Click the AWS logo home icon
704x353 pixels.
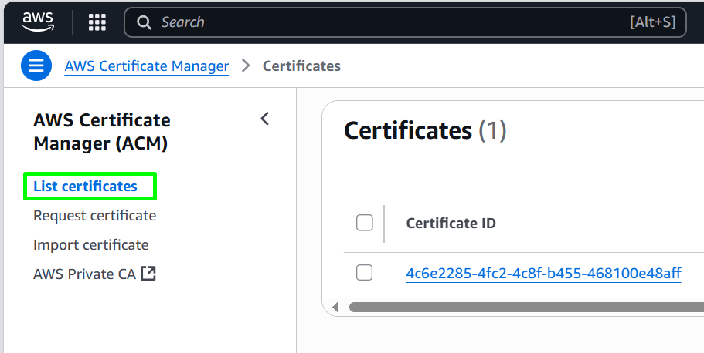click(38, 22)
